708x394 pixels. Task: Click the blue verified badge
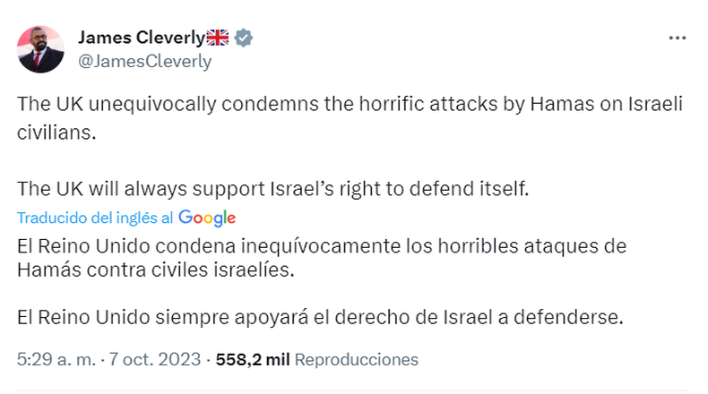click(x=244, y=38)
